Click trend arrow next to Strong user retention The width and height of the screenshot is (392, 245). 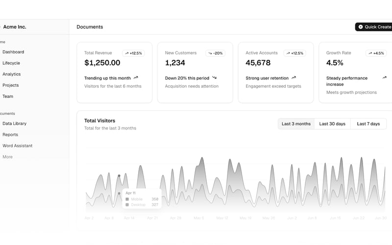coord(294,78)
